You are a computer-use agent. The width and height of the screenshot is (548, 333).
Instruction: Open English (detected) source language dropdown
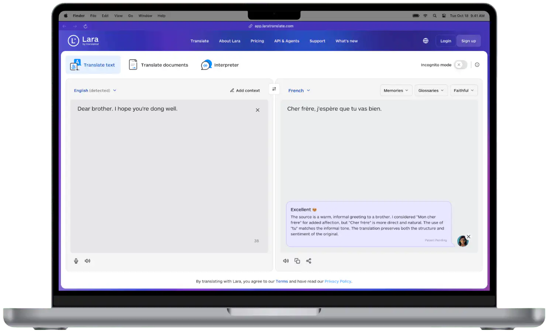[95, 91]
